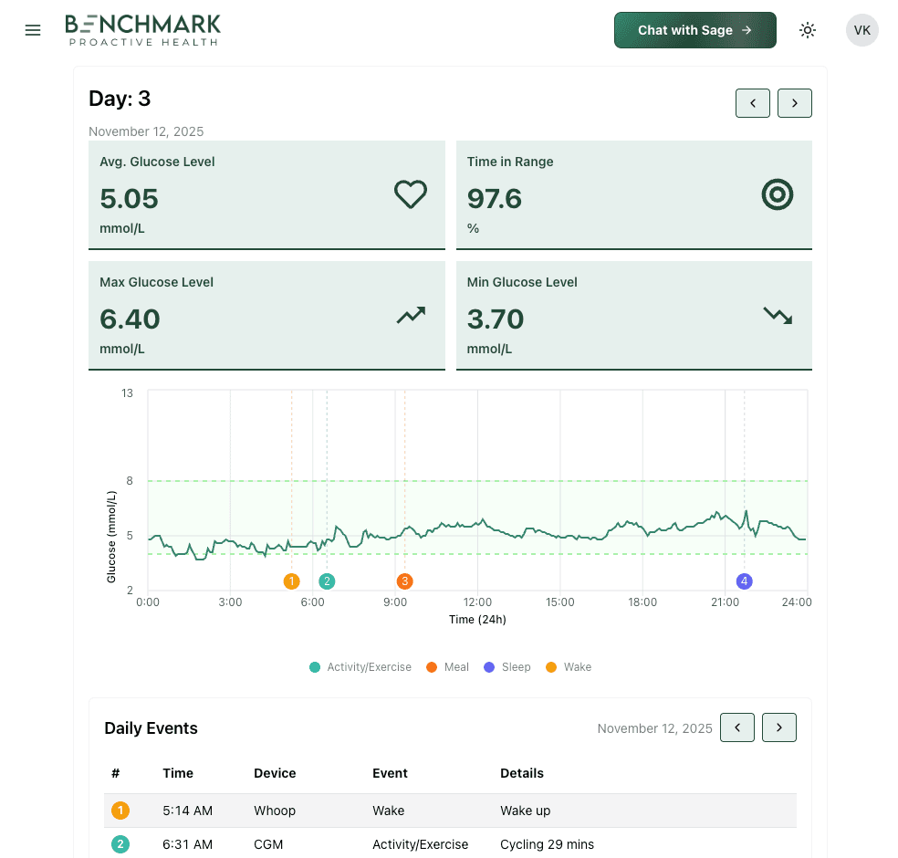Open Chat with Sage

click(x=694, y=30)
